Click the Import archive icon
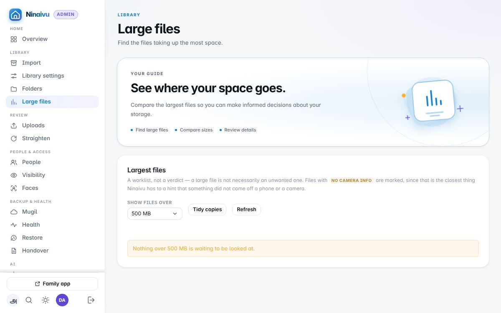 click(x=14, y=63)
